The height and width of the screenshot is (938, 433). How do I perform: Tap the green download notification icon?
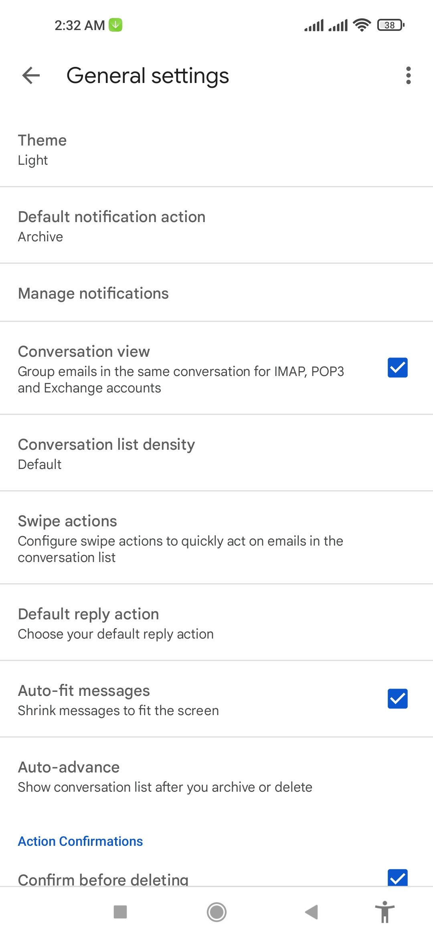(115, 25)
